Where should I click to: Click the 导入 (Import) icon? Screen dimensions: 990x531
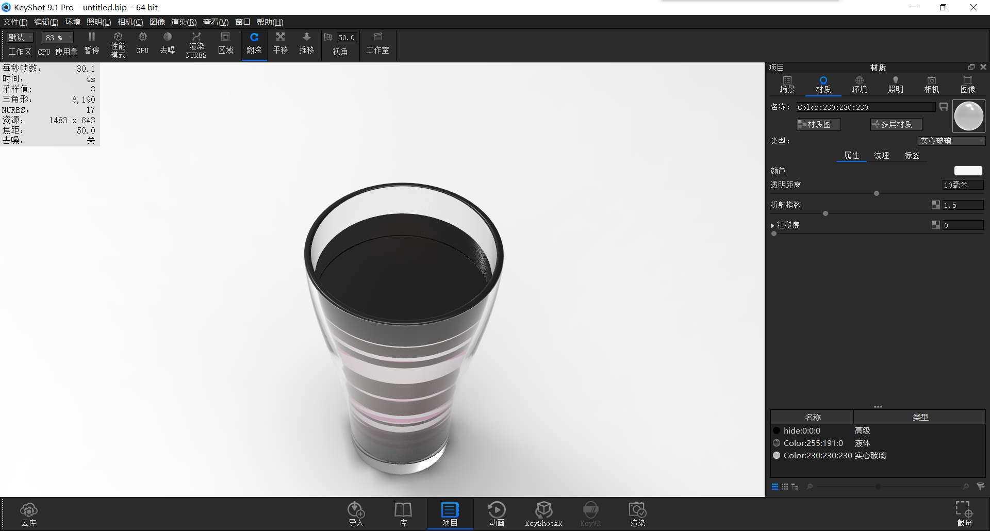click(356, 513)
